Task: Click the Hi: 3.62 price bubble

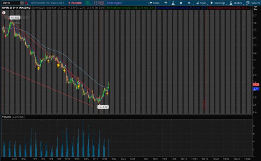Action: coord(15,18)
